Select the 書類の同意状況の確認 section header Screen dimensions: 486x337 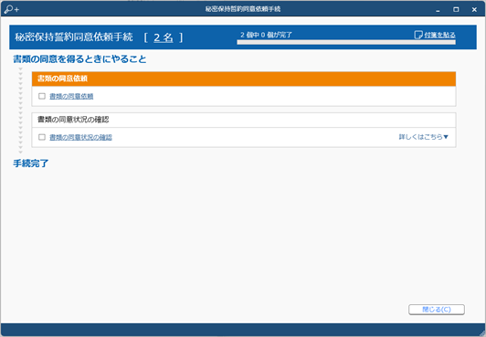click(244, 120)
